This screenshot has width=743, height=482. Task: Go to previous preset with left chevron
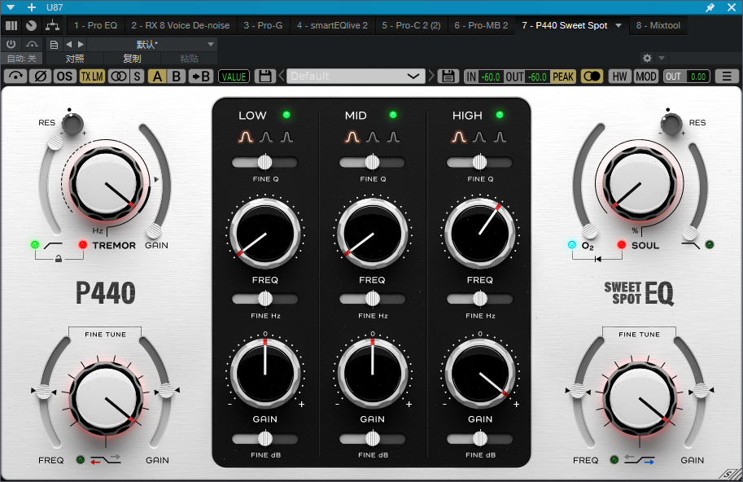282,76
